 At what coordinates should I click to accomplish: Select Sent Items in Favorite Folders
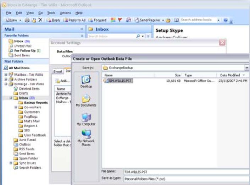pos(19,55)
